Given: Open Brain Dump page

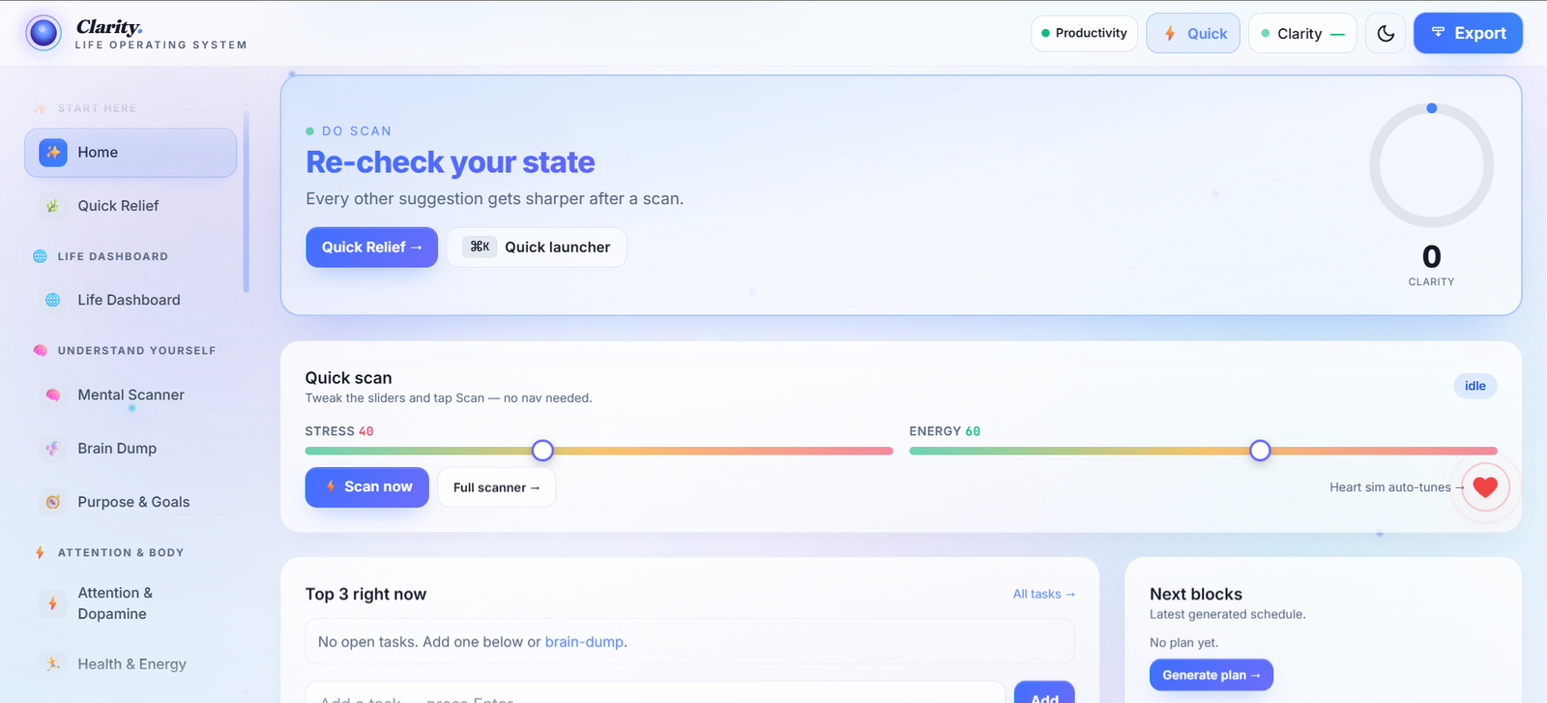Looking at the screenshot, I should [x=131, y=449].
